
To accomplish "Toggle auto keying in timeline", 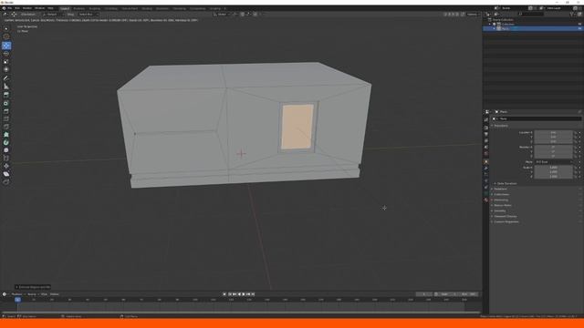I will point(224,294).
